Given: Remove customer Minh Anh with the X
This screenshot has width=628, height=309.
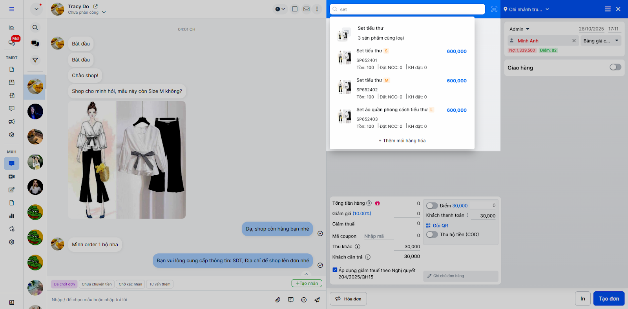Looking at the screenshot, I should click(574, 40).
